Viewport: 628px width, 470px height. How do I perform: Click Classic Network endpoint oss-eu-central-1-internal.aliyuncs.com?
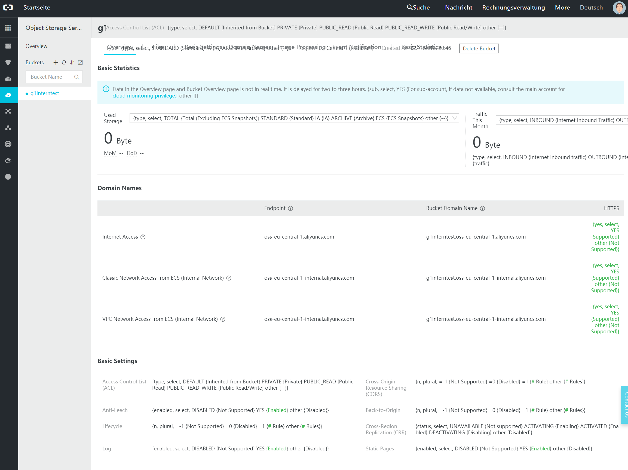click(x=309, y=278)
